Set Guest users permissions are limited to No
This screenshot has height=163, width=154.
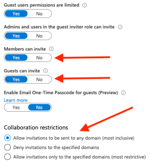point(39,14)
